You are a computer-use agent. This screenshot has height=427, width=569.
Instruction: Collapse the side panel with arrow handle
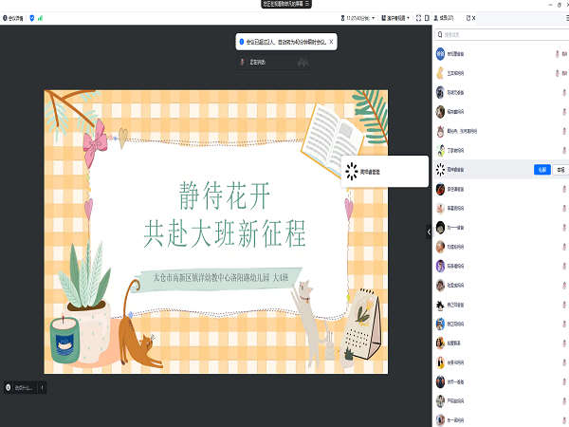click(429, 231)
